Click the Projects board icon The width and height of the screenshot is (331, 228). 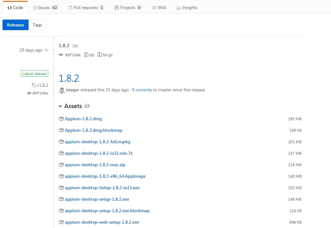(116, 8)
